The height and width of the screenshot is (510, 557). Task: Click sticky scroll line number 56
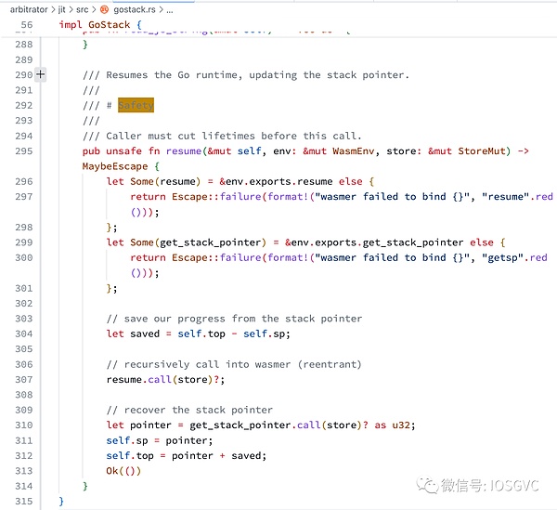coord(25,25)
